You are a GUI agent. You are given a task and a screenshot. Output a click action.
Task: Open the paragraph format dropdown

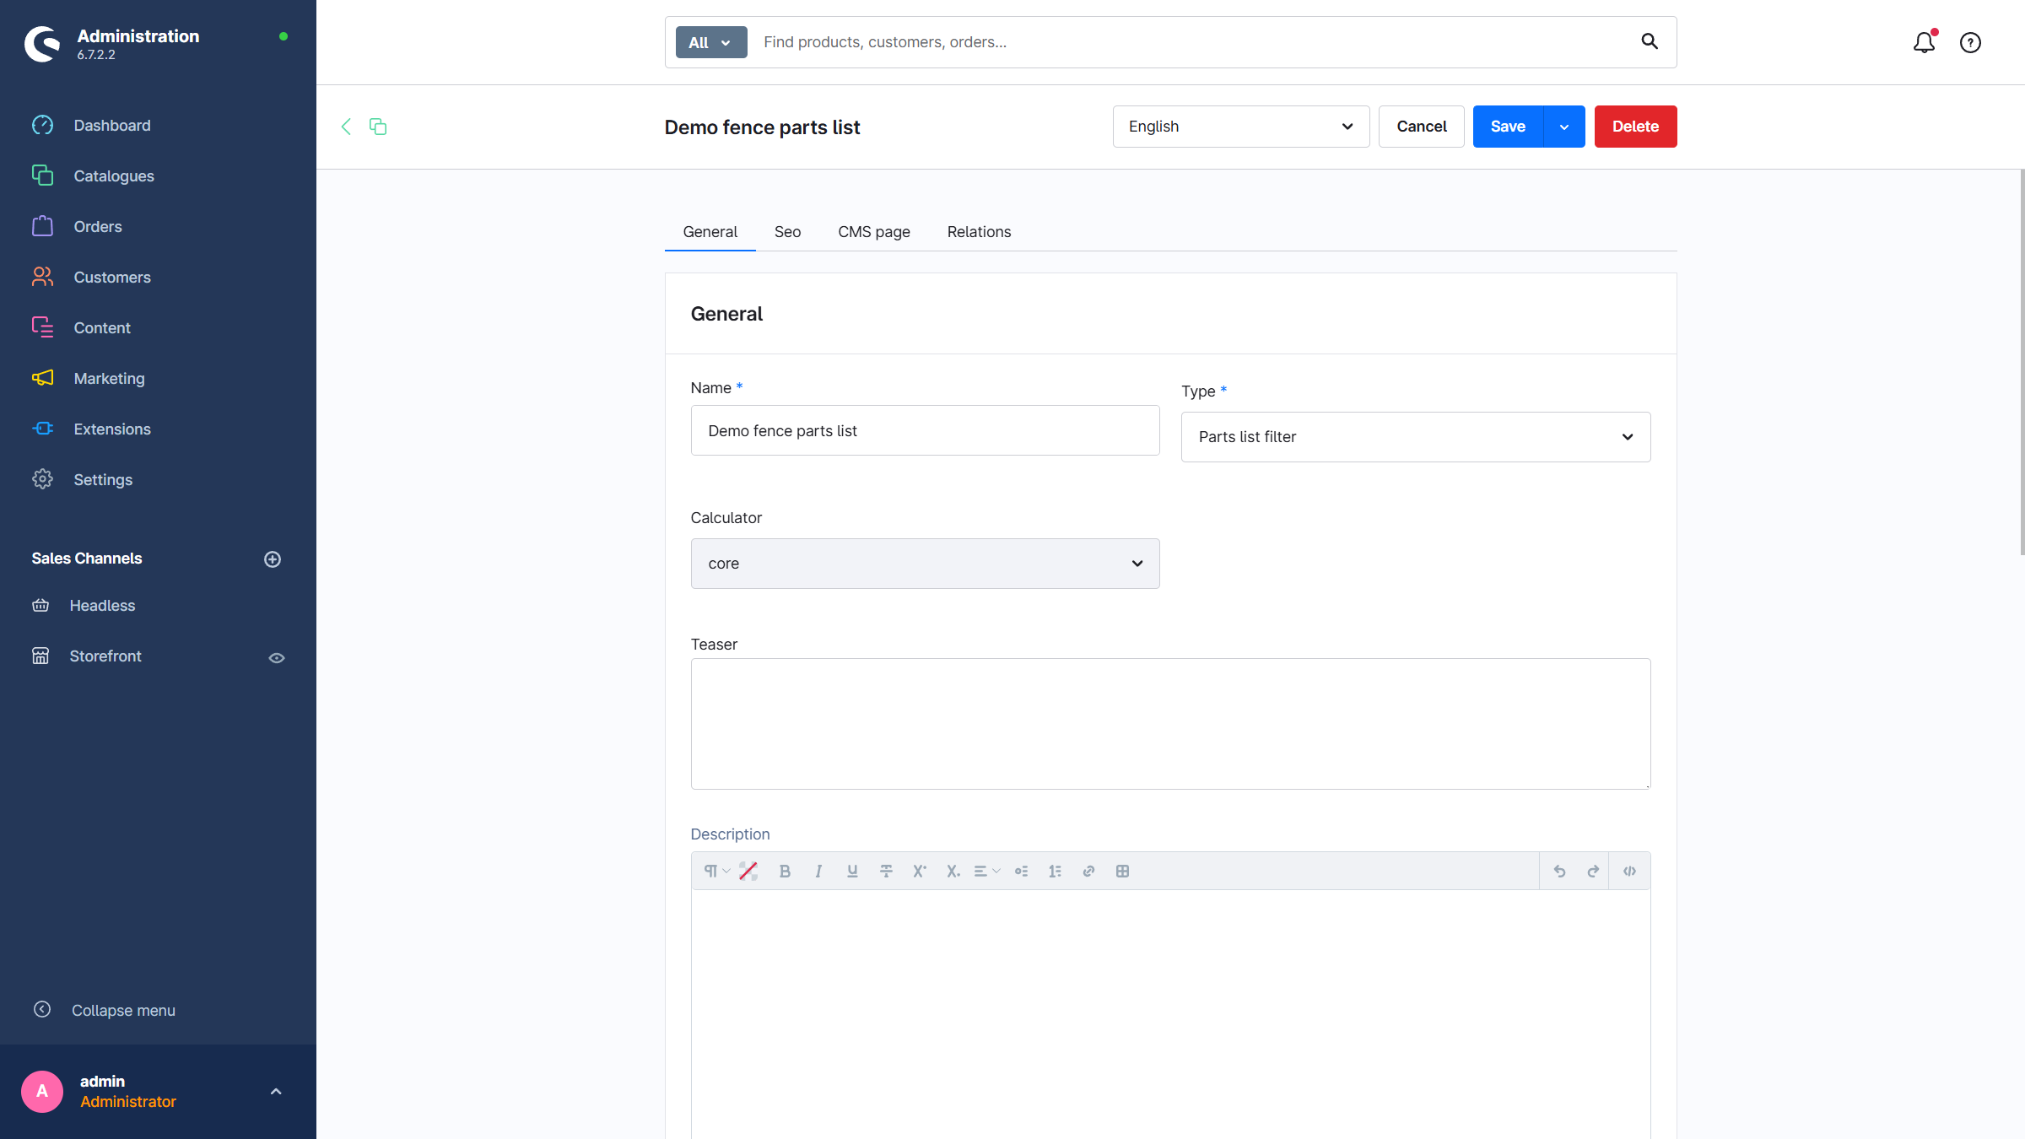click(716, 872)
